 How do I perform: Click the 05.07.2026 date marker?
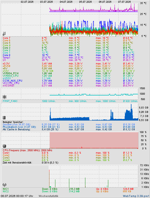pos(85,2)
